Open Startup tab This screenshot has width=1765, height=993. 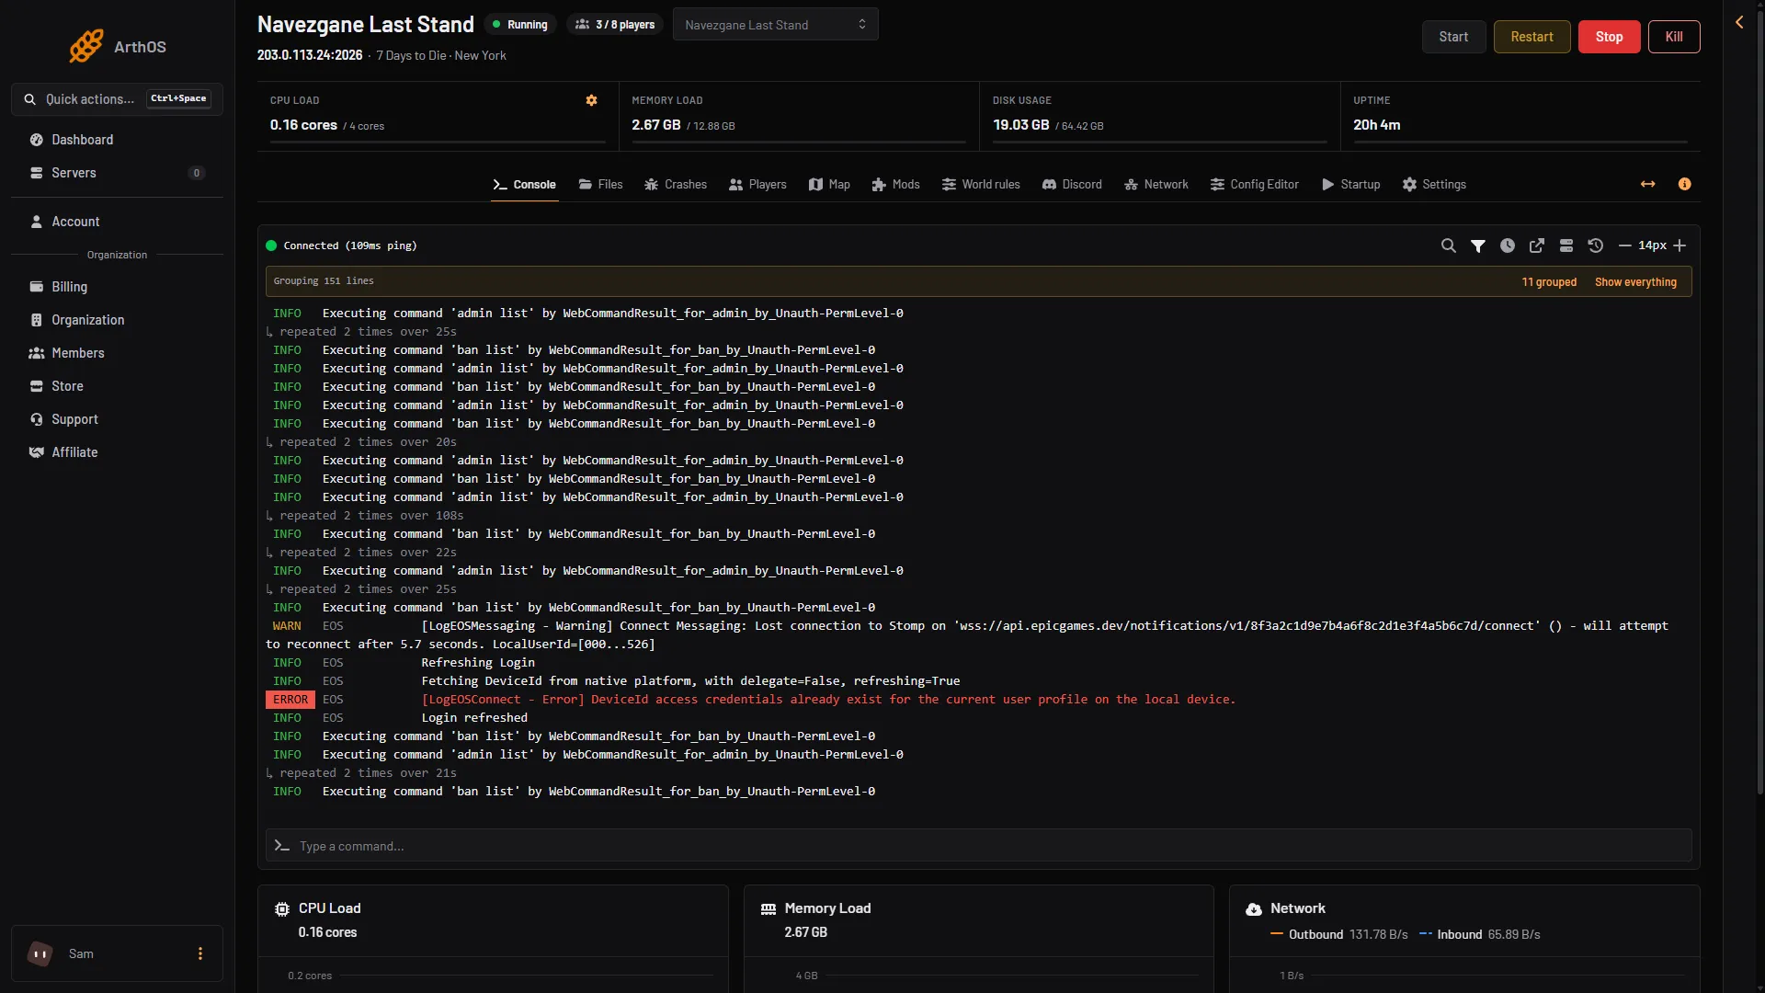(1351, 185)
